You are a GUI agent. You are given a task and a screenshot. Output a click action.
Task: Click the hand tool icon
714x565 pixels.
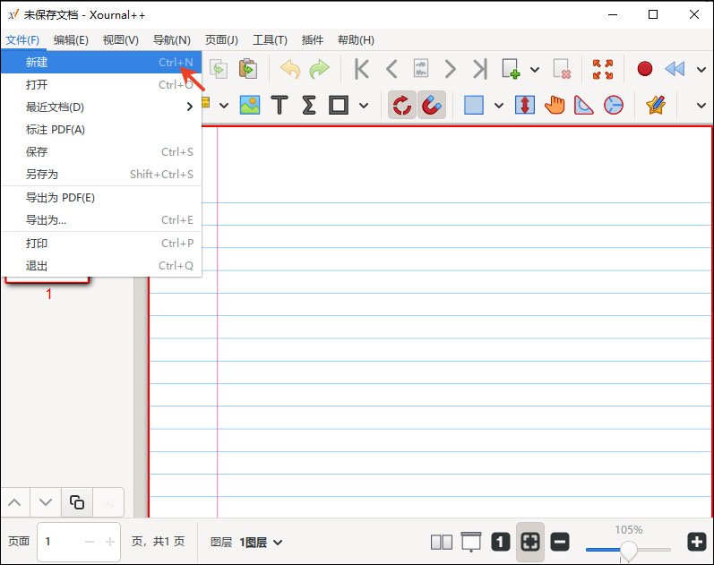555,105
